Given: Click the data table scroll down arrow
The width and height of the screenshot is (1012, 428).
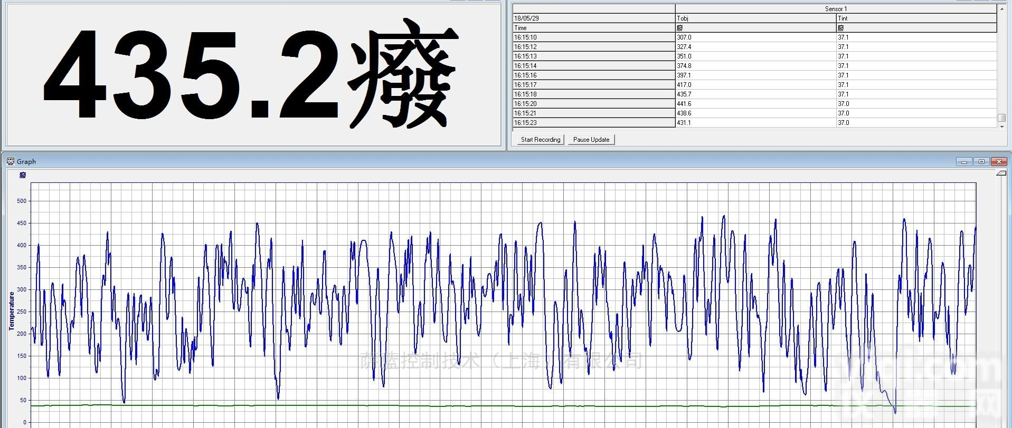Looking at the screenshot, I should pos(1001,127).
